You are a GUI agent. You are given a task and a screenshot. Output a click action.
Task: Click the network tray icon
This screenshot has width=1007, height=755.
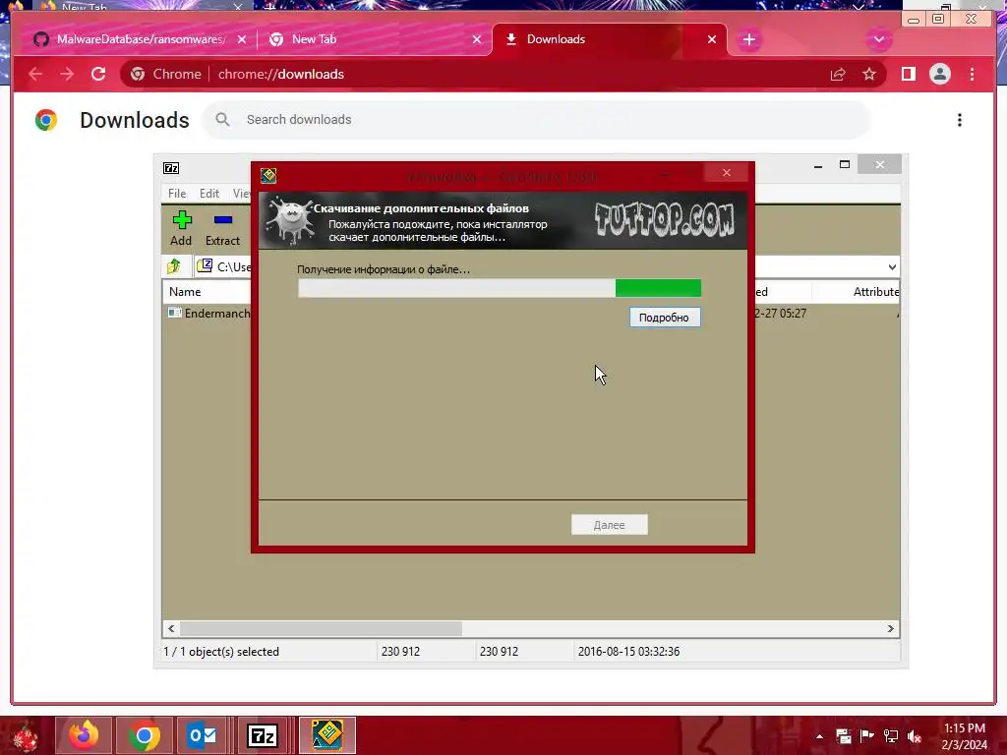click(x=891, y=736)
